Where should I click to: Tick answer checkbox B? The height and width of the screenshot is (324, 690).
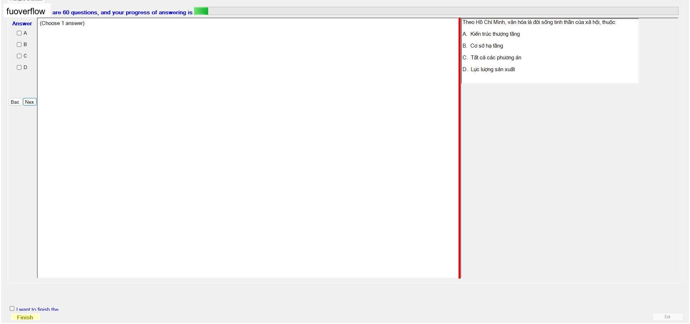pos(19,45)
